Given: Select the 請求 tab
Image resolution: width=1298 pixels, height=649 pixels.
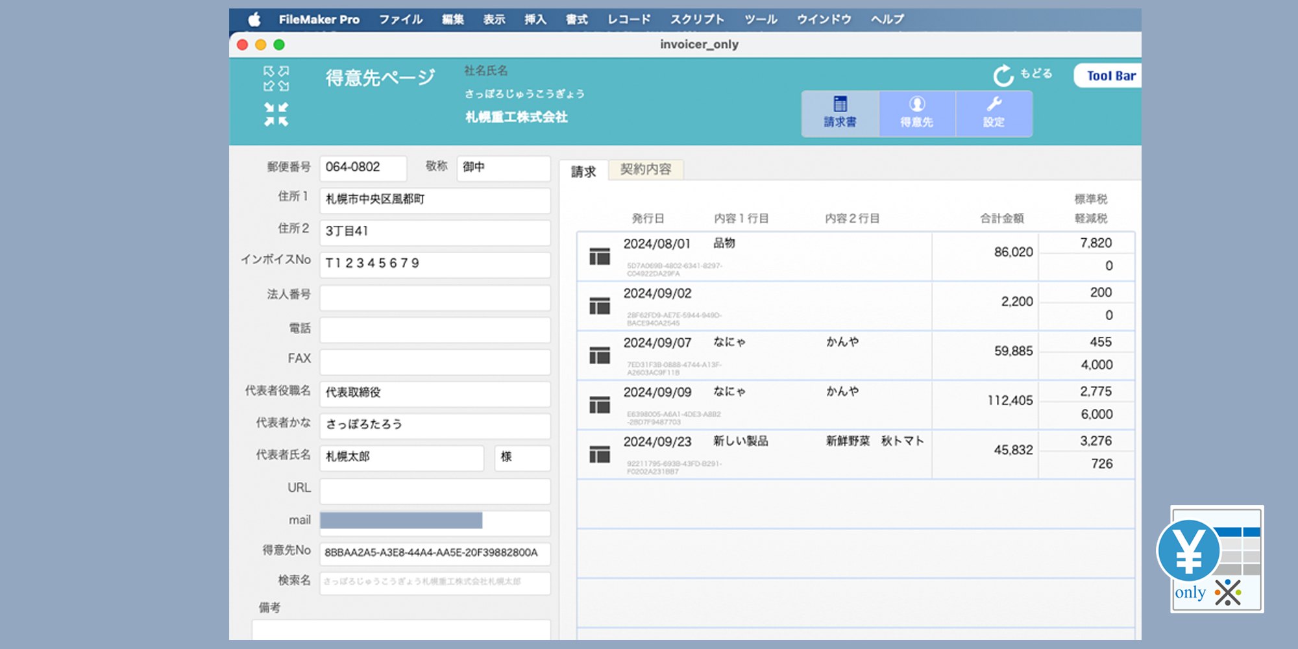Looking at the screenshot, I should (583, 171).
